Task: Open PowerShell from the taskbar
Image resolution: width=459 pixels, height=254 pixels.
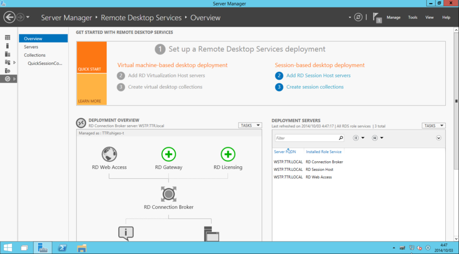Action: point(62,248)
